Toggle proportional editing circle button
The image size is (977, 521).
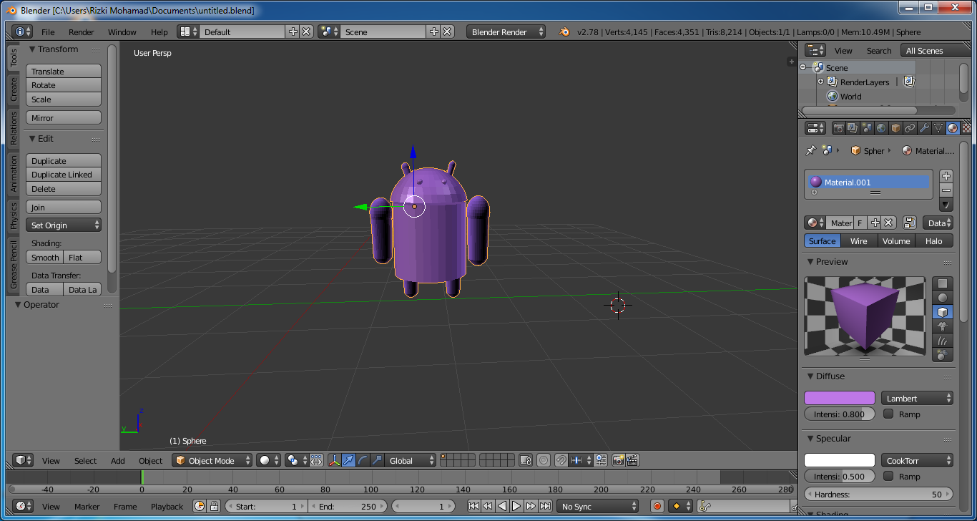pos(544,460)
